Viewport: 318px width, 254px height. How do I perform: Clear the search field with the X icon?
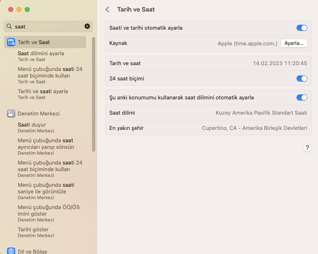(x=87, y=26)
